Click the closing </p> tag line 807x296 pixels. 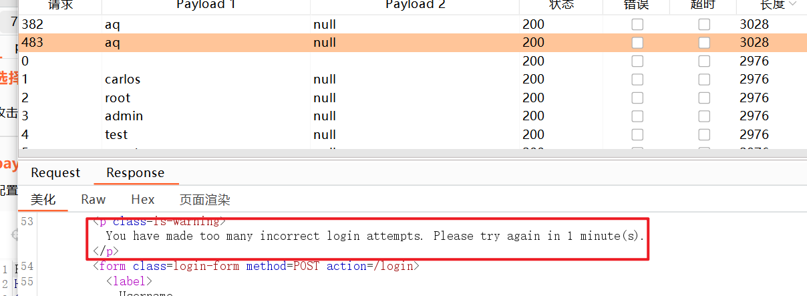pyautogui.click(x=106, y=251)
